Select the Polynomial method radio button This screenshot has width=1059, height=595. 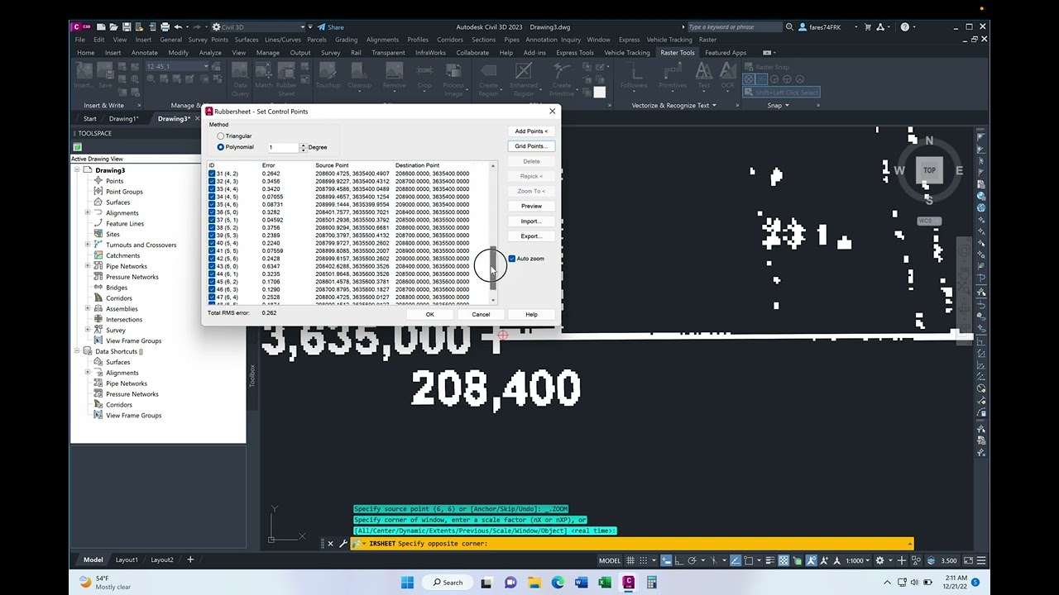[221, 147]
